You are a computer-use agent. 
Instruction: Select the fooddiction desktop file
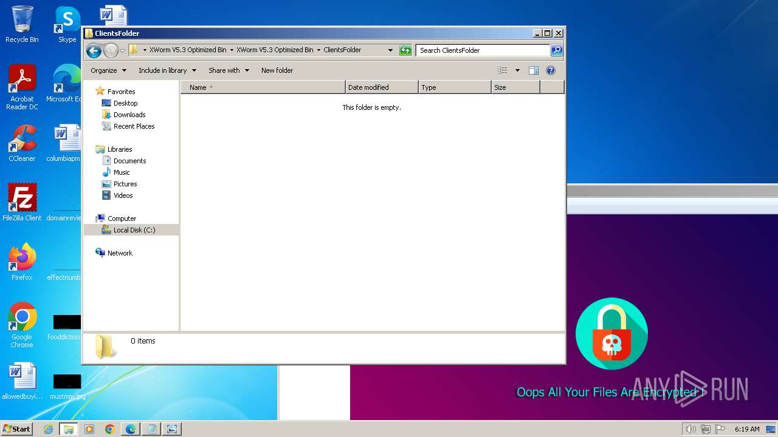pos(64,327)
